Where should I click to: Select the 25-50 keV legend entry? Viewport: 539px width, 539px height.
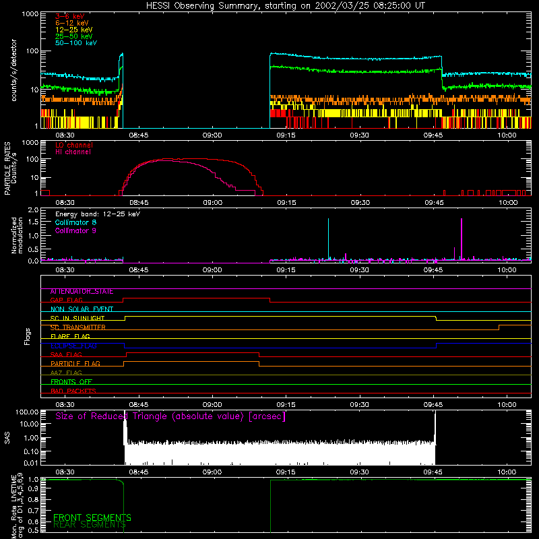click(x=74, y=36)
